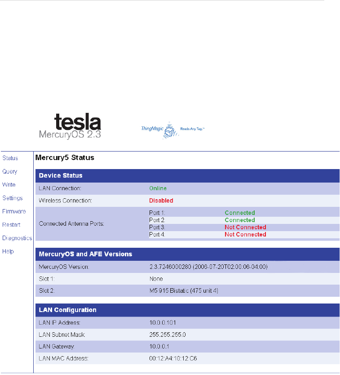This screenshot has width=340, height=375.
Task: Click the LAN MAC Address value
Action: click(173, 358)
